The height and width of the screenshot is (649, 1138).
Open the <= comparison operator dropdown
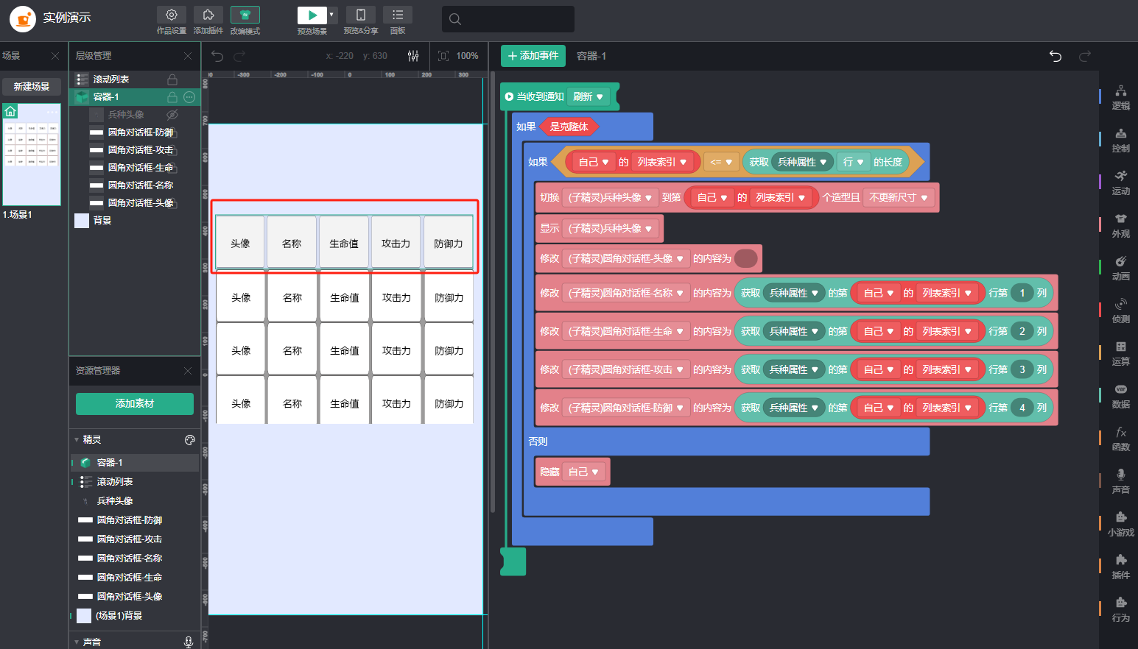tap(721, 163)
